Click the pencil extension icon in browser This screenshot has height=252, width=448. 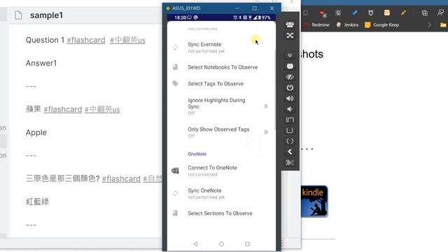tap(403, 13)
